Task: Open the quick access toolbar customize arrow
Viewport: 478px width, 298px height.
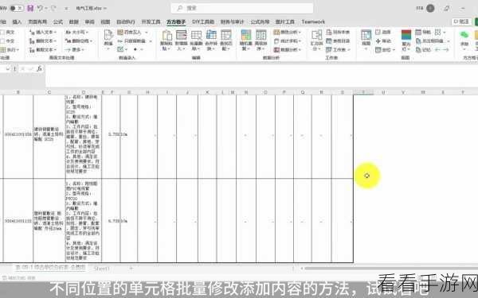Action: click(66, 9)
